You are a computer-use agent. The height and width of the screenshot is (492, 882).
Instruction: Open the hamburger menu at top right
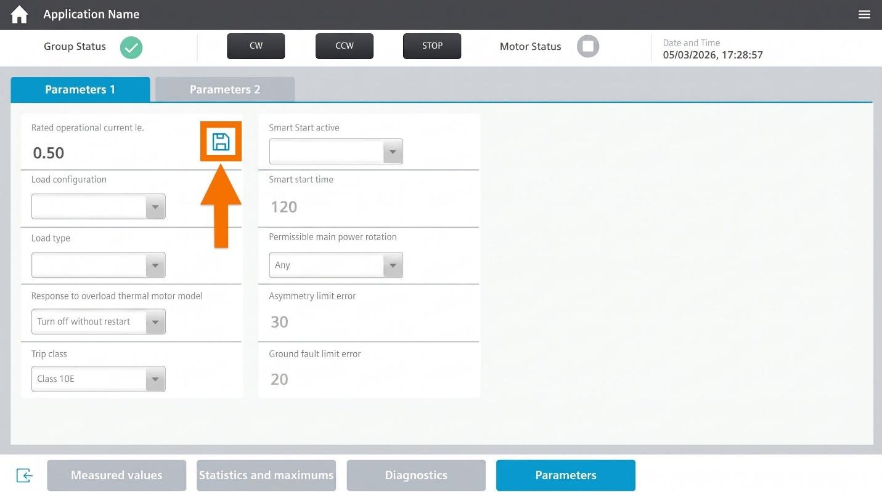[x=864, y=14]
